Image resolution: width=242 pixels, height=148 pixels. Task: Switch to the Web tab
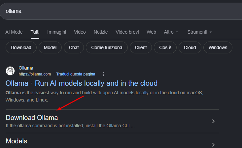[x=151, y=32]
